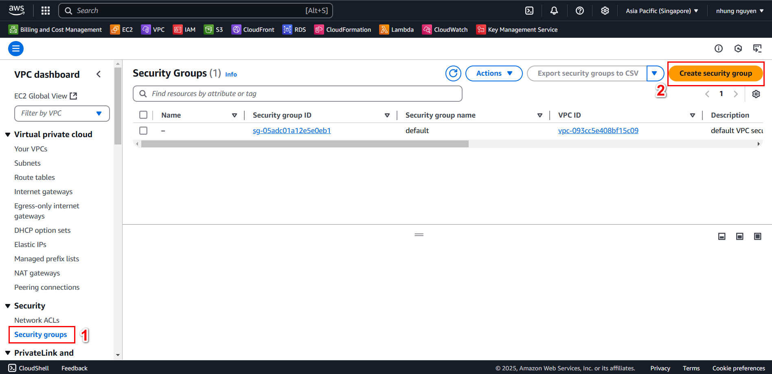772x374 pixels.
Task: Open the hexagon clock icon next to info icon
Action: 738,49
